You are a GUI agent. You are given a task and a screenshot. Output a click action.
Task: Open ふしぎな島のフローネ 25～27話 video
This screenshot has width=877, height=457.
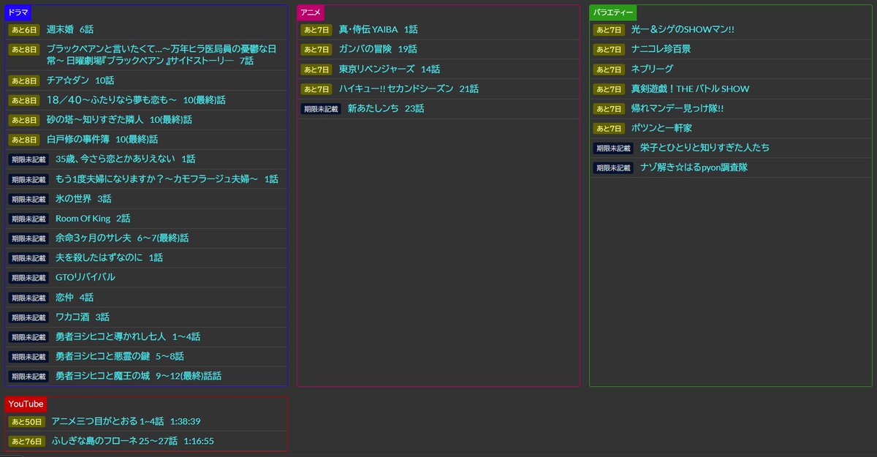132,442
